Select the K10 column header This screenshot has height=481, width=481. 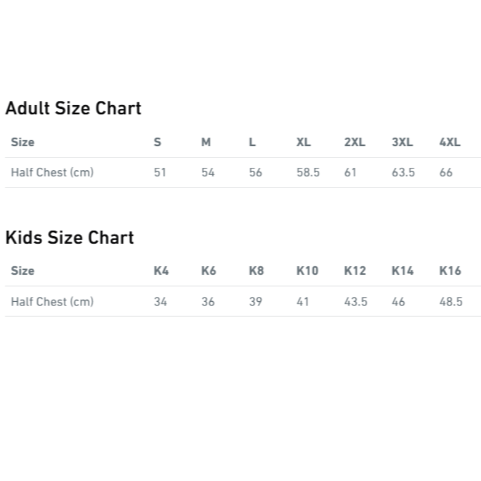pos(307,271)
